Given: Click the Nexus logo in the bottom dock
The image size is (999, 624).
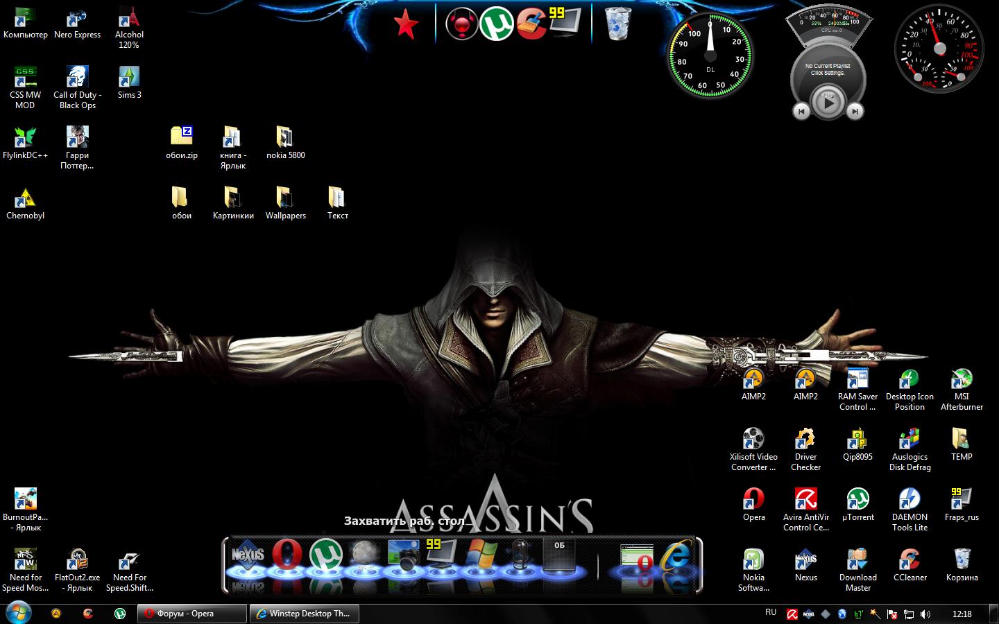Looking at the screenshot, I should pyautogui.click(x=248, y=557).
